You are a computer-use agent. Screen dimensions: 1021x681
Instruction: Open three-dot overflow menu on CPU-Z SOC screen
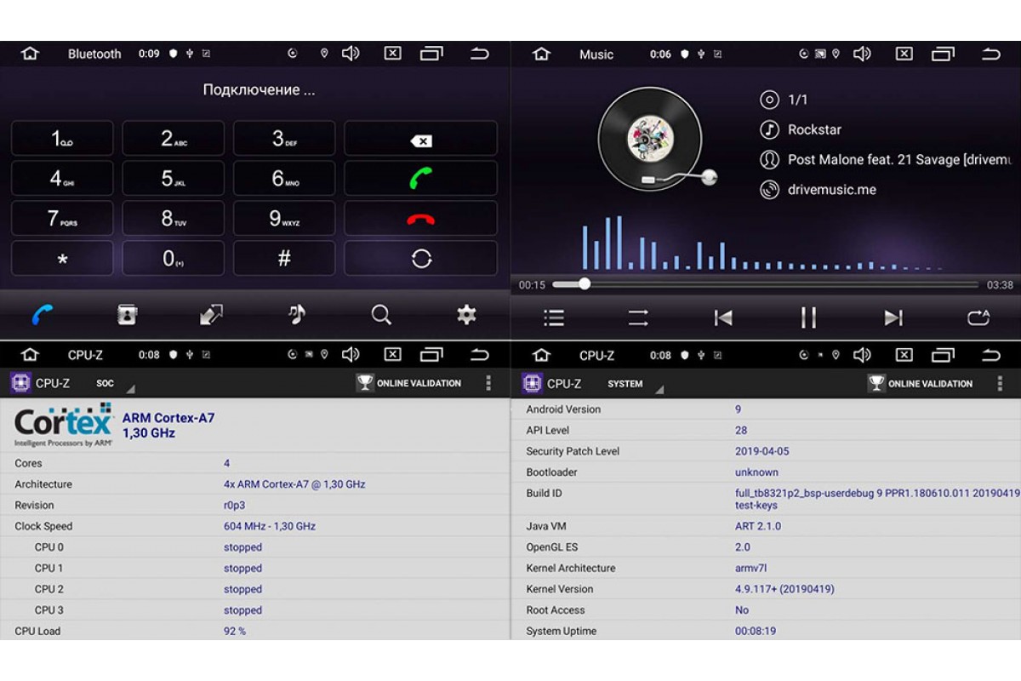488,383
